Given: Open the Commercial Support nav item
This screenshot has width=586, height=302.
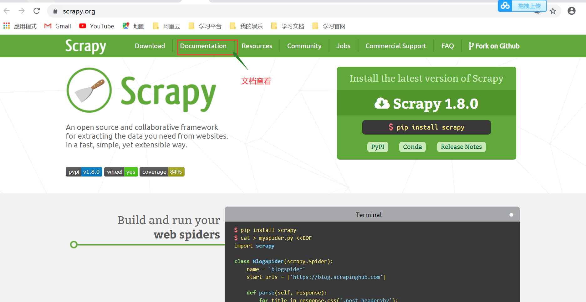Looking at the screenshot, I should (396, 46).
